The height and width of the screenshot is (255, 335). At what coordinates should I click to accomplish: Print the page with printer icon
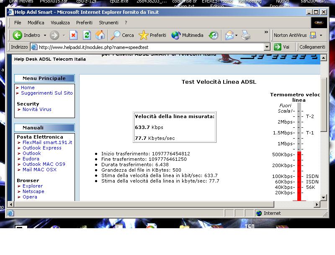246,35
